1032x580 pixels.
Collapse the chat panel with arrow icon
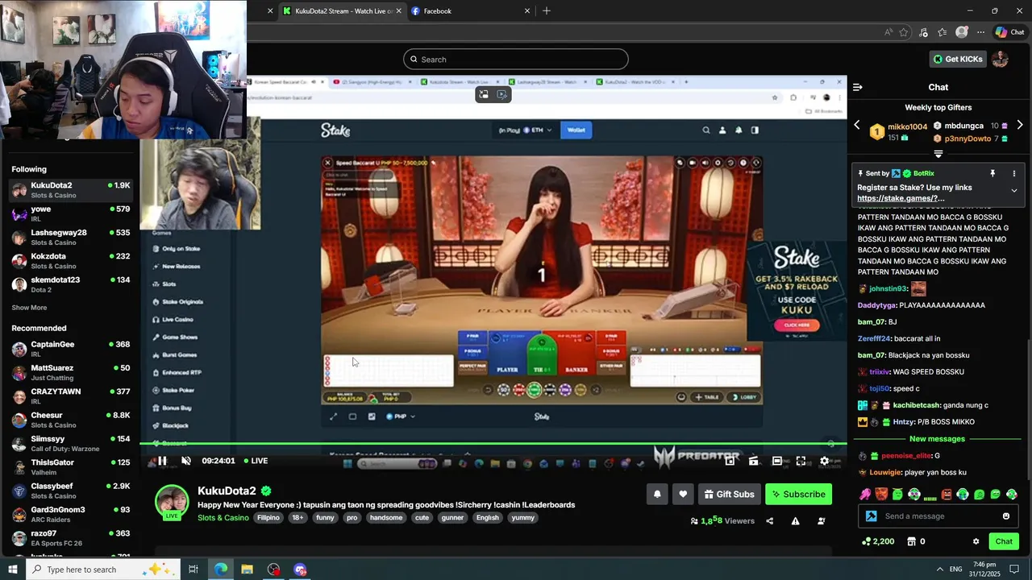pos(858,87)
